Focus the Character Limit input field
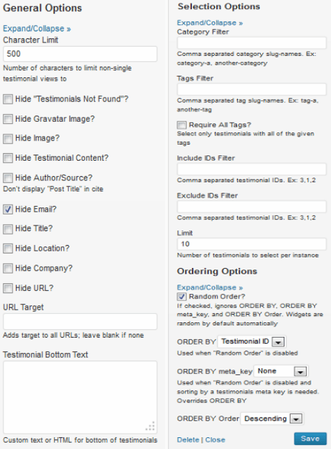 click(80, 54)
